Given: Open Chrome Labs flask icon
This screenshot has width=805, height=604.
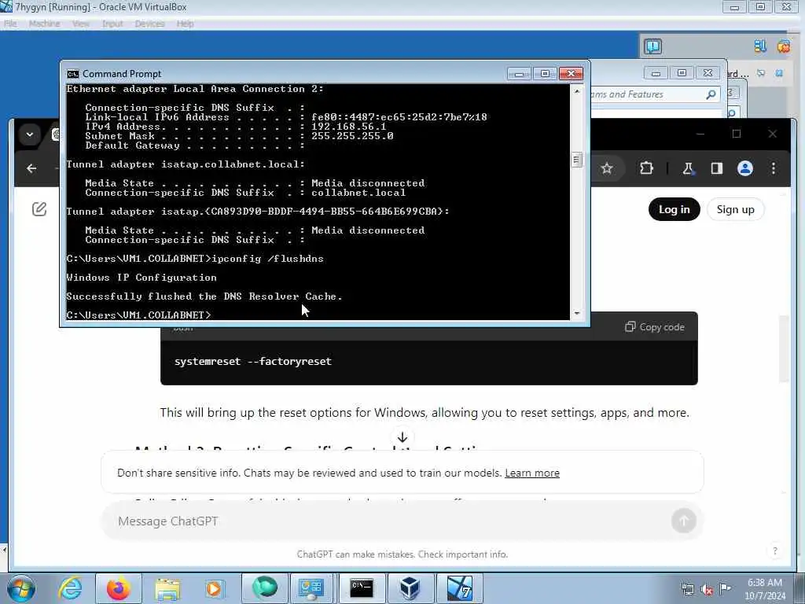Looking at the screenshot, I should tap(688, 168).
